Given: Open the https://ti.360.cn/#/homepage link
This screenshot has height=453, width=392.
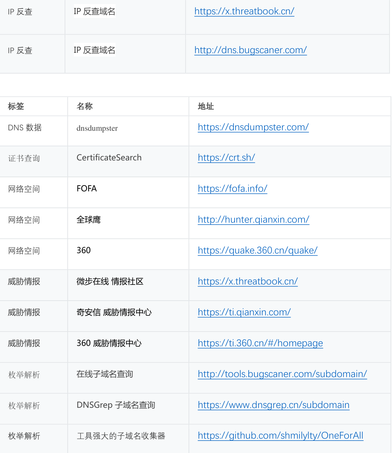Looking at the screenshot, I should 260,343.
